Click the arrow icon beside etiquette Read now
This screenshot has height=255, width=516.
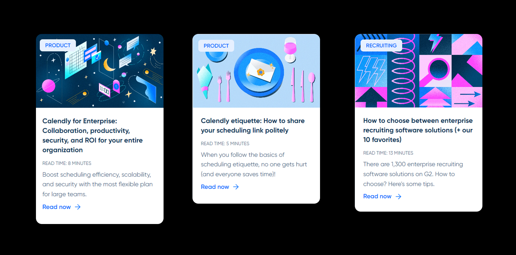[x=236, y=187]
